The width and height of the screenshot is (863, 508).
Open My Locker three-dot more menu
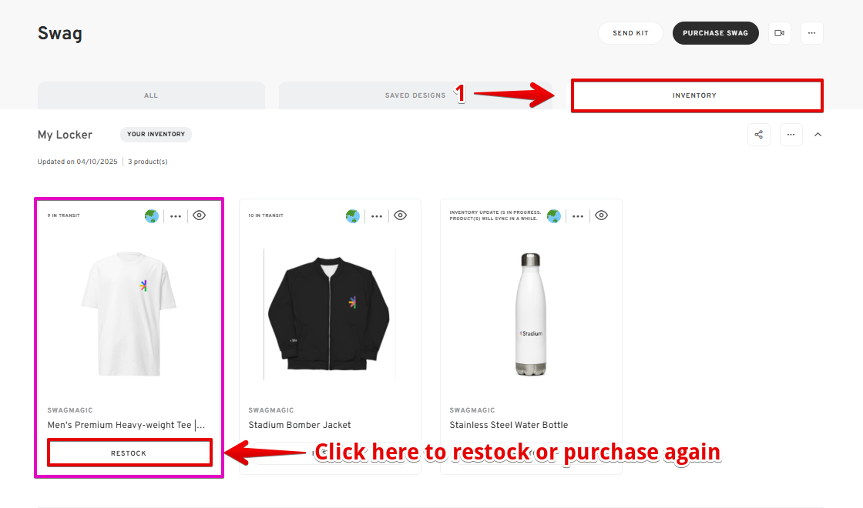point(791,135)
